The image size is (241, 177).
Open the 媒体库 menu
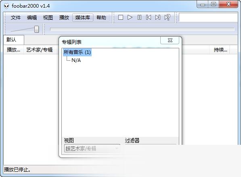point(83,18)
